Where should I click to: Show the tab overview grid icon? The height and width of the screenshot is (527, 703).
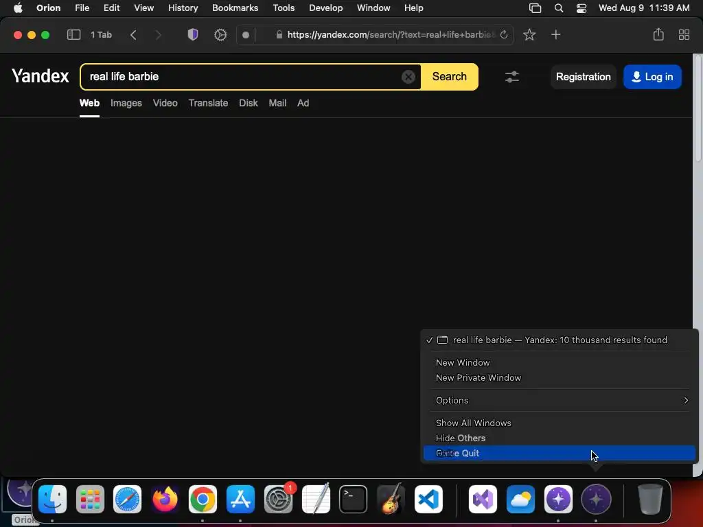[684, 34]
